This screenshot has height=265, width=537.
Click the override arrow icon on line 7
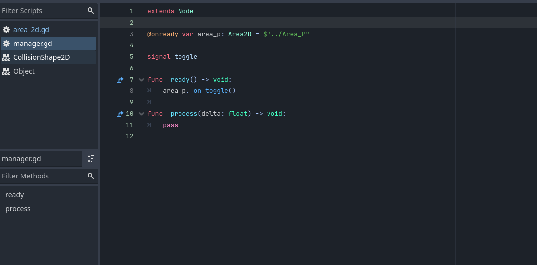120,80
